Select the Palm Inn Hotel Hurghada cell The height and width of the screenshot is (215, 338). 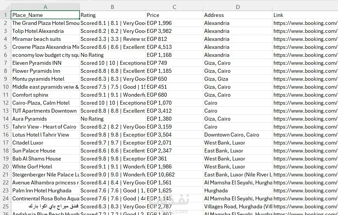coord(45,190)
